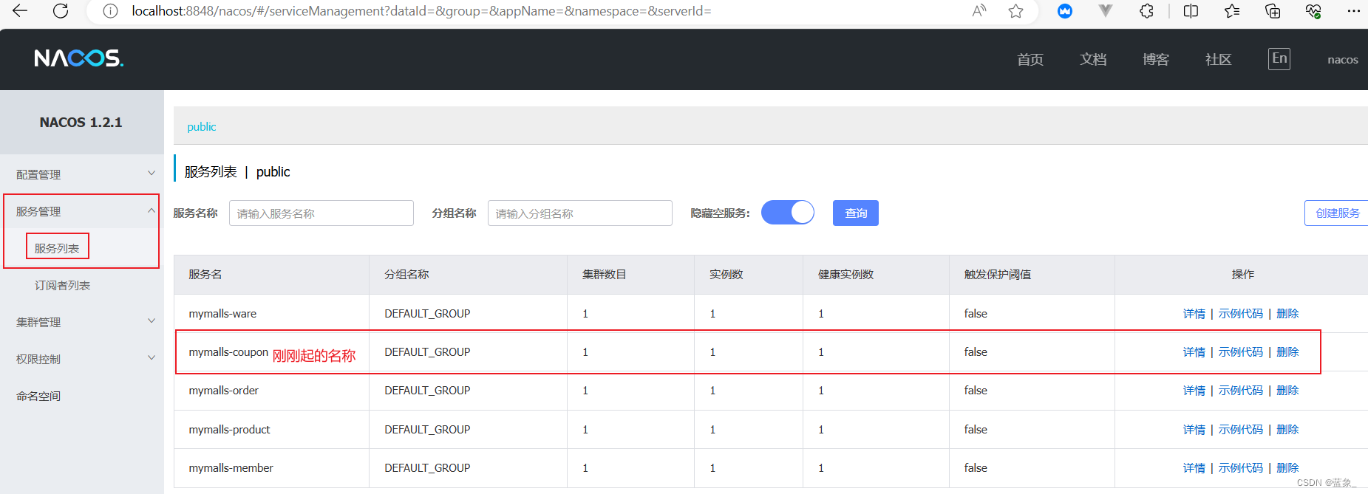Expand 权限控制 menu

[x=81, y=359]
